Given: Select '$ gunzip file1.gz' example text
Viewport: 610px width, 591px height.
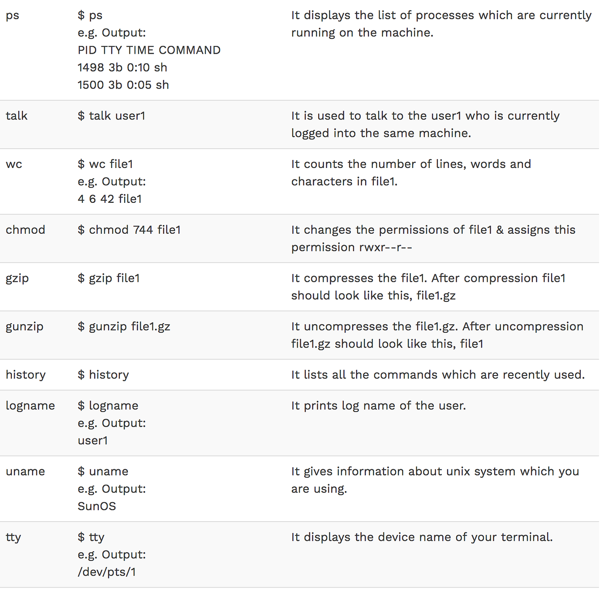Looking at the screenshot, I should (x=124, y=327).
